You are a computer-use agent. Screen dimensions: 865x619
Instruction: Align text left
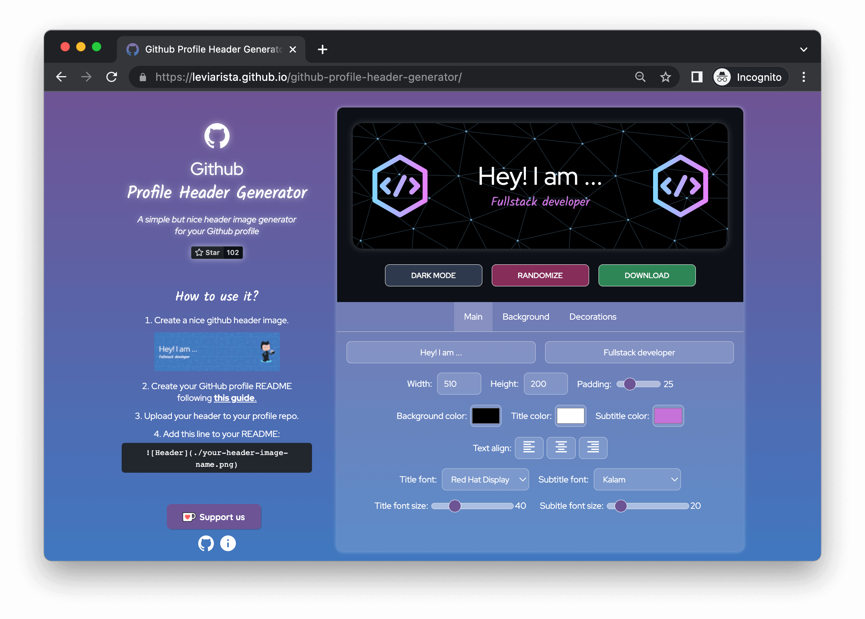529,448
